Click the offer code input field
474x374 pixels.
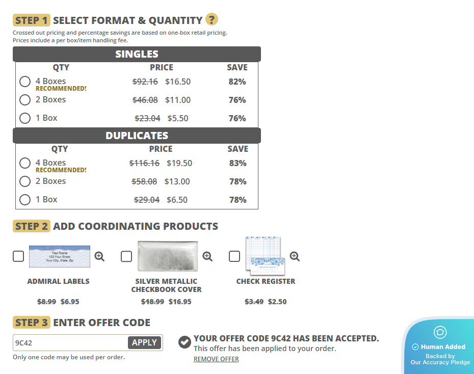70,343
